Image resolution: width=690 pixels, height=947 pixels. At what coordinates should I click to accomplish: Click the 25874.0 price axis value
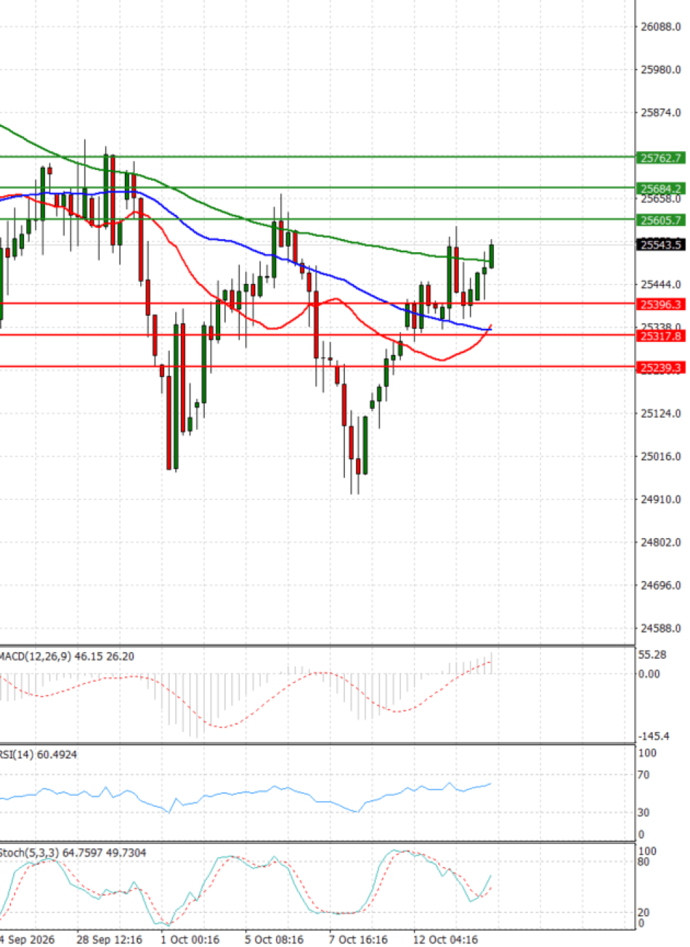pyautogui.click(x=660, y=113)
